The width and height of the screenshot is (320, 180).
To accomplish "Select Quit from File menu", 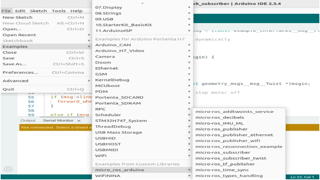I will [46, 89].
